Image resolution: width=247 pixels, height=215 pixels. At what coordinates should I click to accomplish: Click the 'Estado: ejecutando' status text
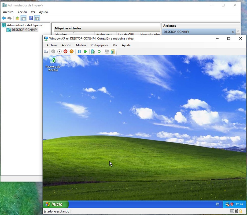click(56, 211)
